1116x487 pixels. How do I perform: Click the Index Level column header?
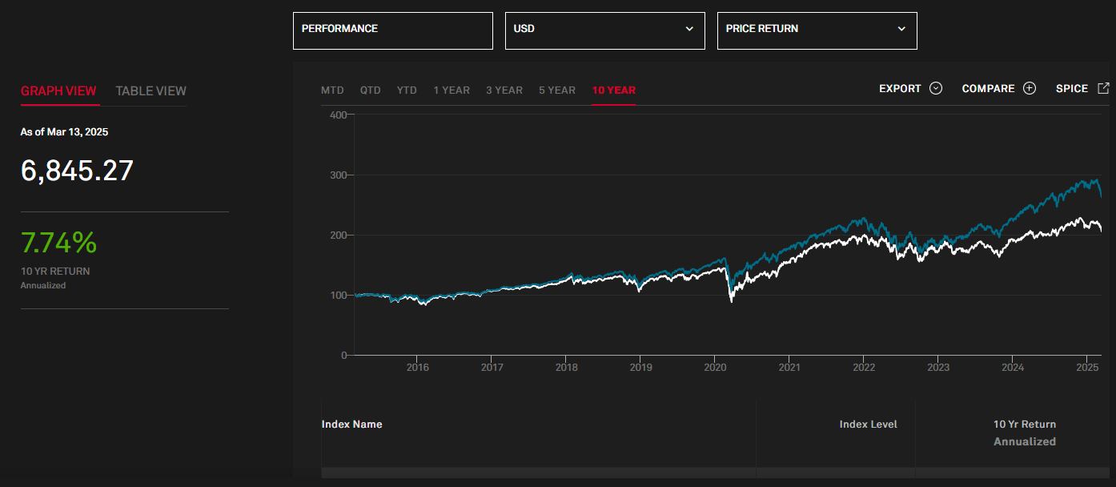[869, 425]
